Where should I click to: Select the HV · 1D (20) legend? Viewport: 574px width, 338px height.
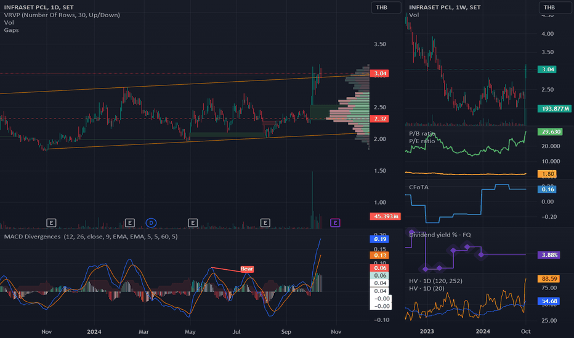tap(426, 288)
